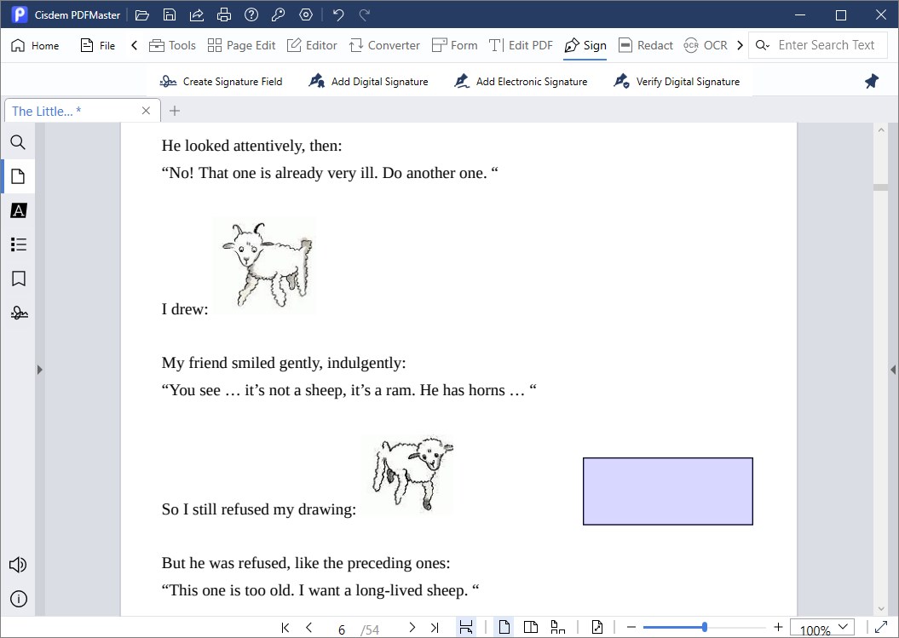899x638 pixels.
Task: Show previous ribbon tabs with left chevron
Action: [134, 45]
